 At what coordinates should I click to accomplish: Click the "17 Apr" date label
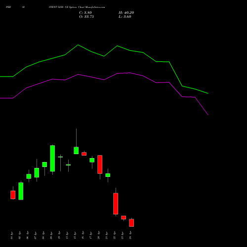coord(91,235)
